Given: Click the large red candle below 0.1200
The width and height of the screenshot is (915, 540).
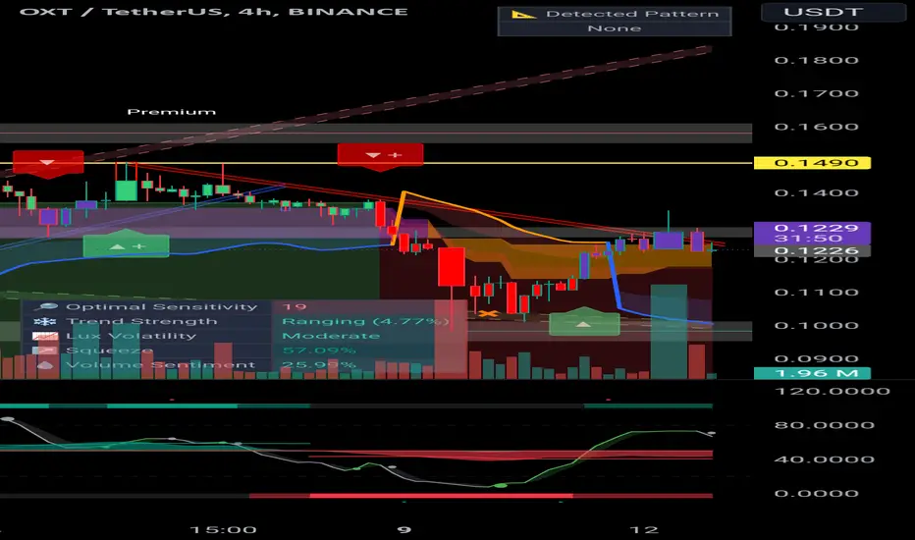Looking at the screenshot, I should 452,267.
